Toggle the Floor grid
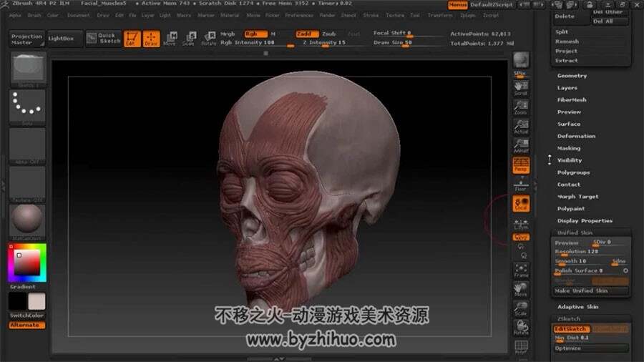Screen dimensions: 644x362 click(x=521, y=185)
